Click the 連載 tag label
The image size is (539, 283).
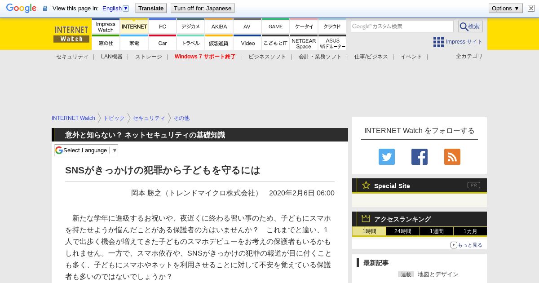[406, 274]
